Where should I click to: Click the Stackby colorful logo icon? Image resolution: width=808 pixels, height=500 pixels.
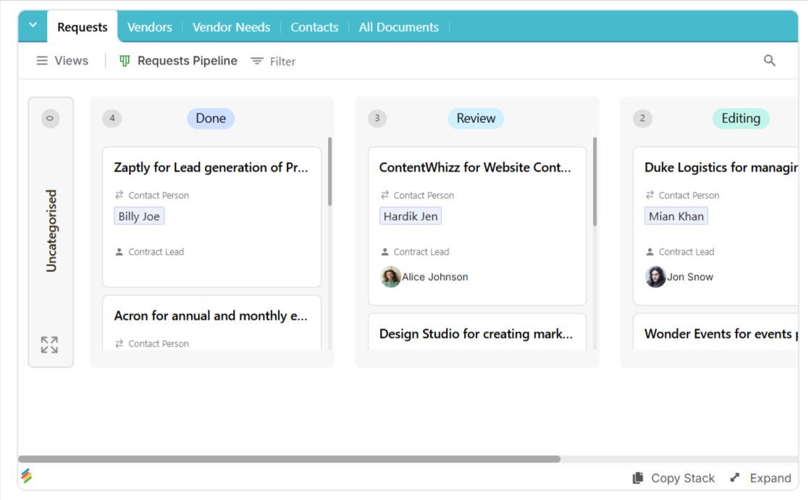tap(27, 476)
